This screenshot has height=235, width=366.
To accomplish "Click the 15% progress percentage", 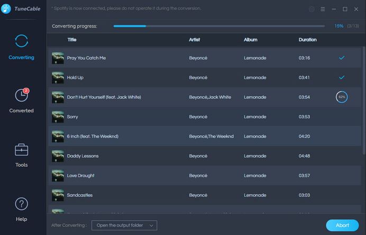I will coord(338,26).
